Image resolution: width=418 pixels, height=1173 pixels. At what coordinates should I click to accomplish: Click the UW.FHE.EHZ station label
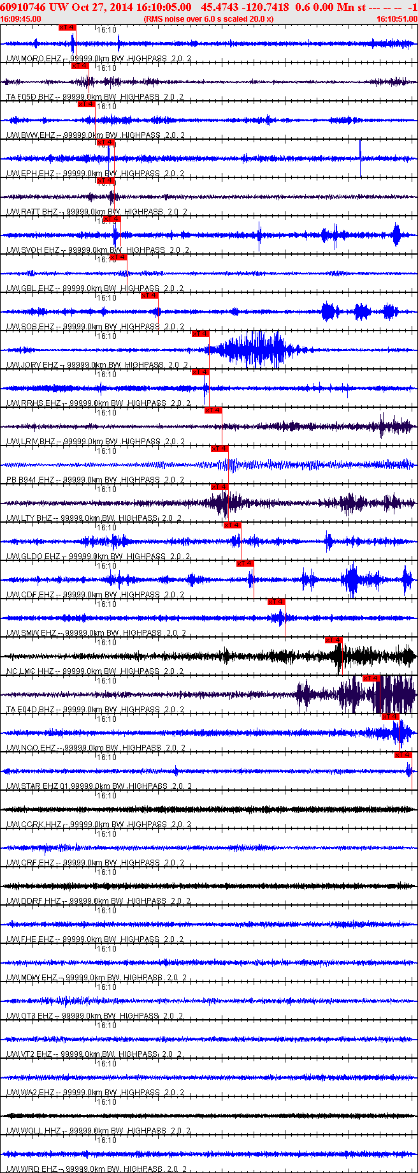pyautogui.click(x=95, y=939)
